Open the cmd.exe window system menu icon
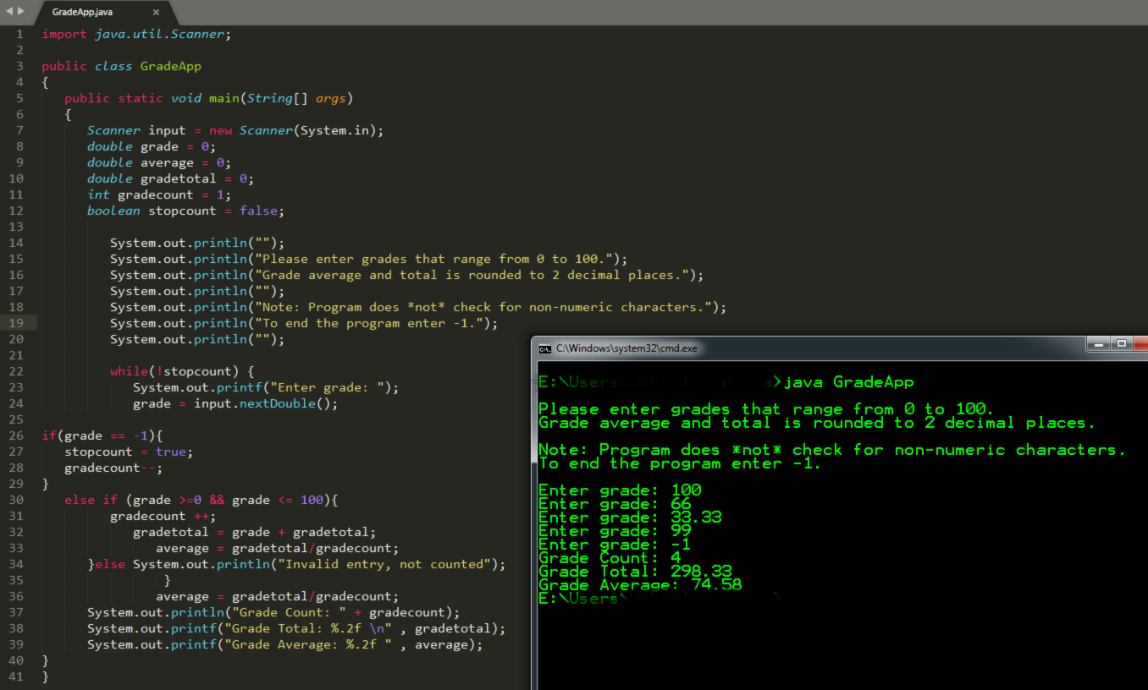 (x=545, y=348)
